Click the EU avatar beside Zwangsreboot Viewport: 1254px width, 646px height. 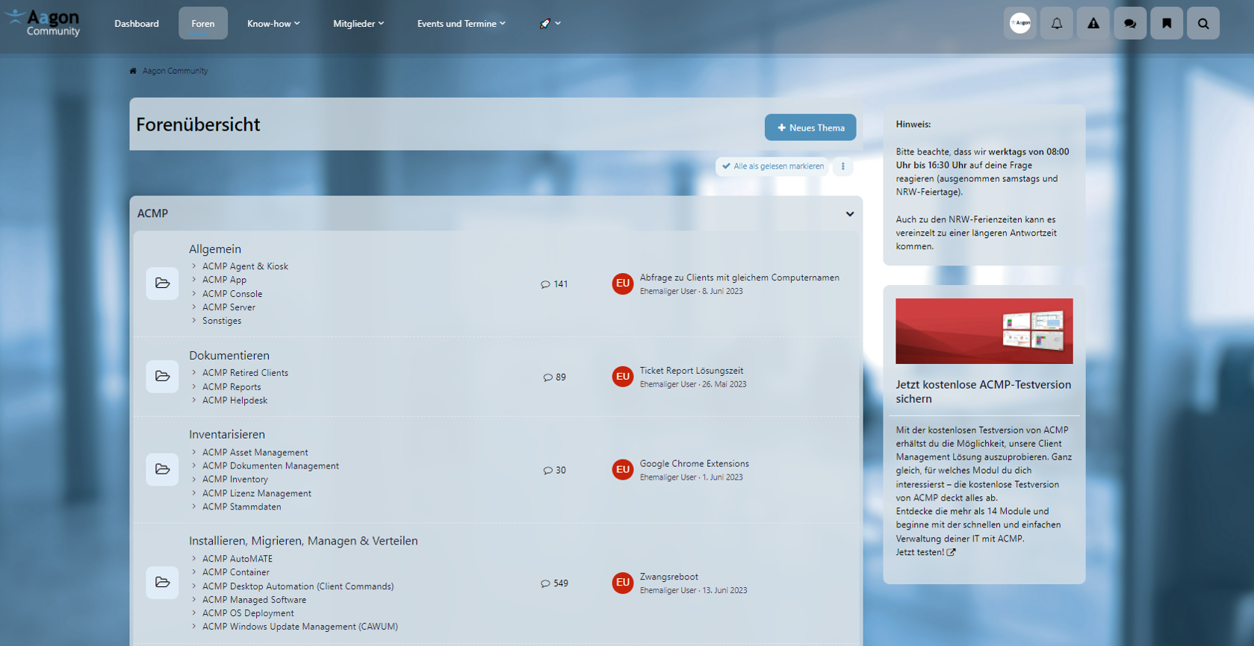623,583
